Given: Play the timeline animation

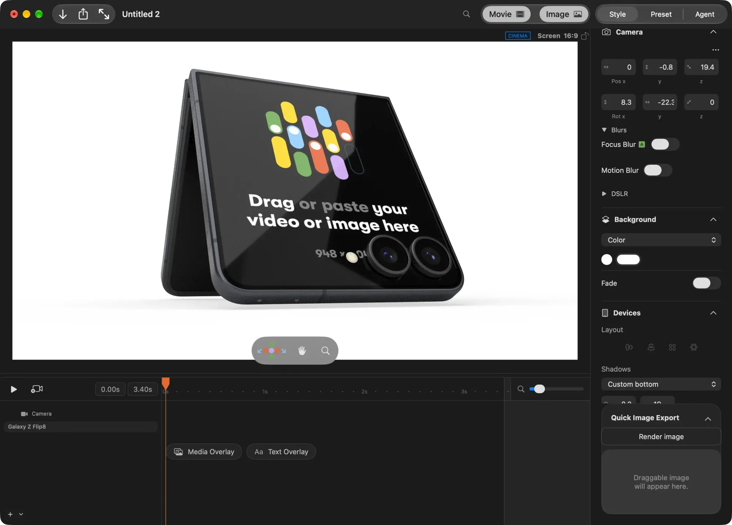Looking at the screenshot, I should coord(14,389).
